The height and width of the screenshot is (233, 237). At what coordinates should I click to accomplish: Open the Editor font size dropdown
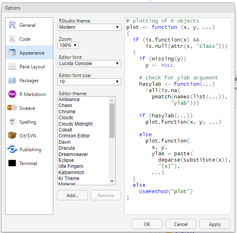[89, 82]
